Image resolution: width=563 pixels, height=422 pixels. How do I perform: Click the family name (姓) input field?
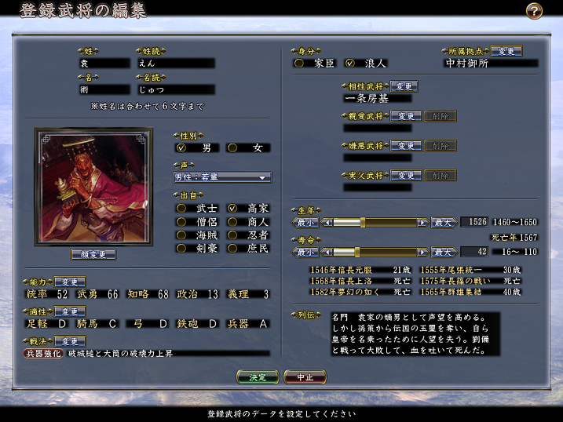click(104, 63)
